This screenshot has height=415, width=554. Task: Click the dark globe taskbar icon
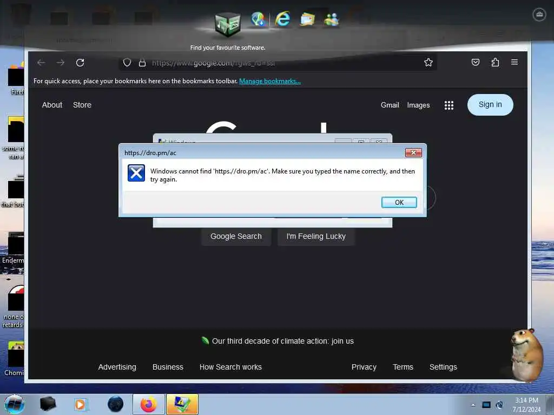pos(116,404)
